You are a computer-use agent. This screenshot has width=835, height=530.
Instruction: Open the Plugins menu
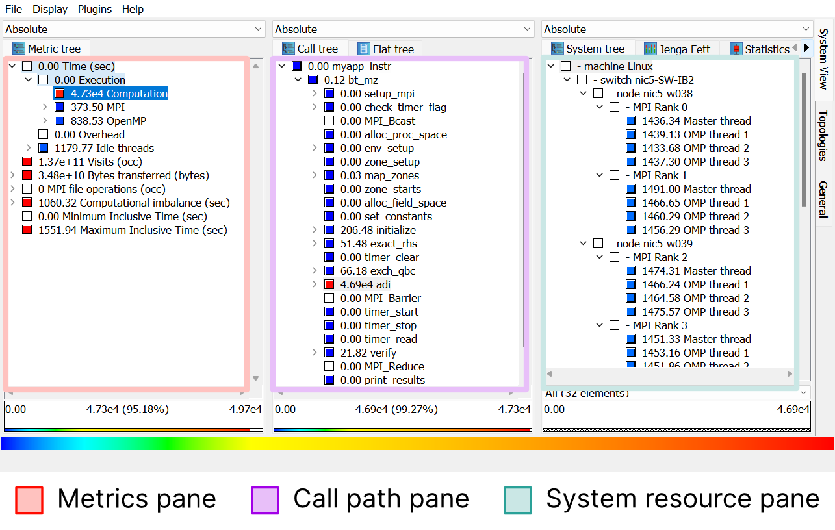95,9
